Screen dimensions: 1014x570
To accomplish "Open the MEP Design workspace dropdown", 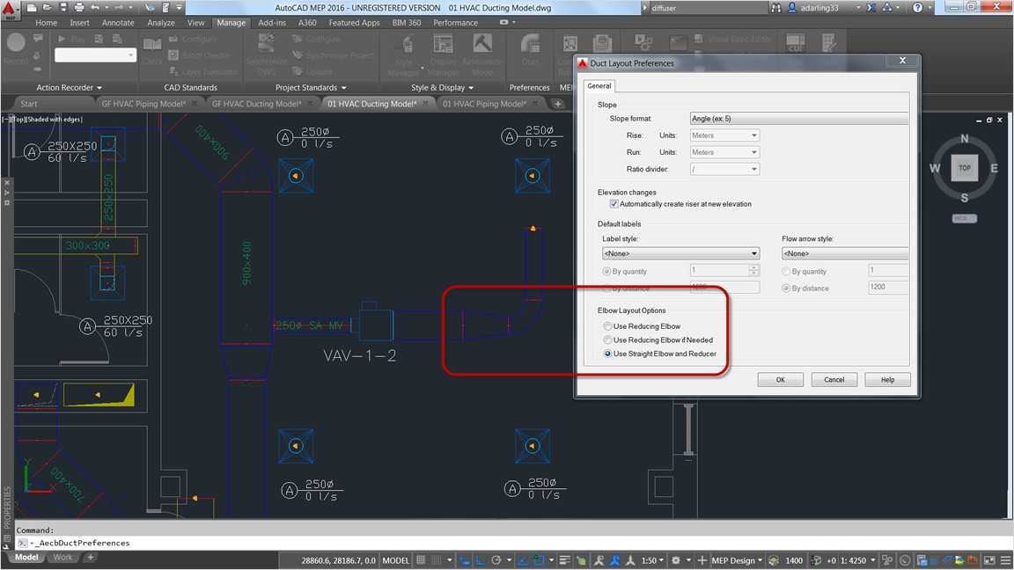I will [x=738, y=560].
